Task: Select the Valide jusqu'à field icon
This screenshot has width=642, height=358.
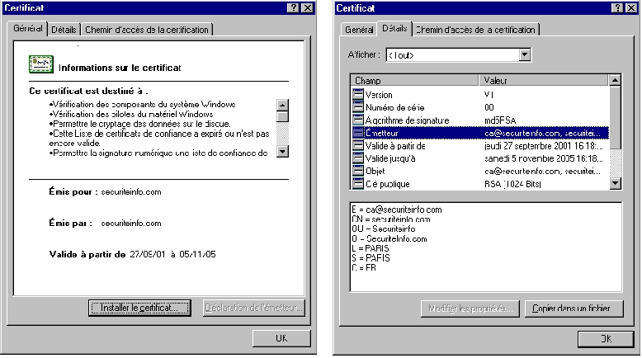Action: point(357,158)
